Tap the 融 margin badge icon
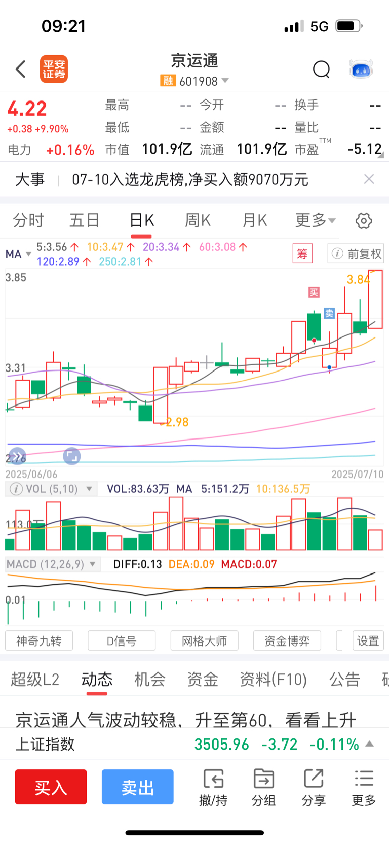This screenshot has height=844, width=389. [x=168, y=81]
